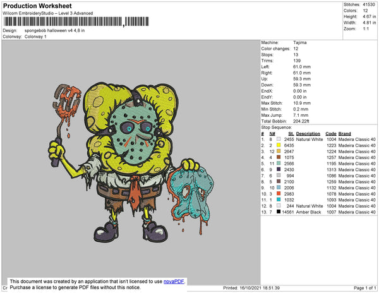Image resolution: width=379 pixels, height=293 pixels.
Task: Click the cyan swatch for code 1093
Action: pyautogui.click(x=279, y=200)
